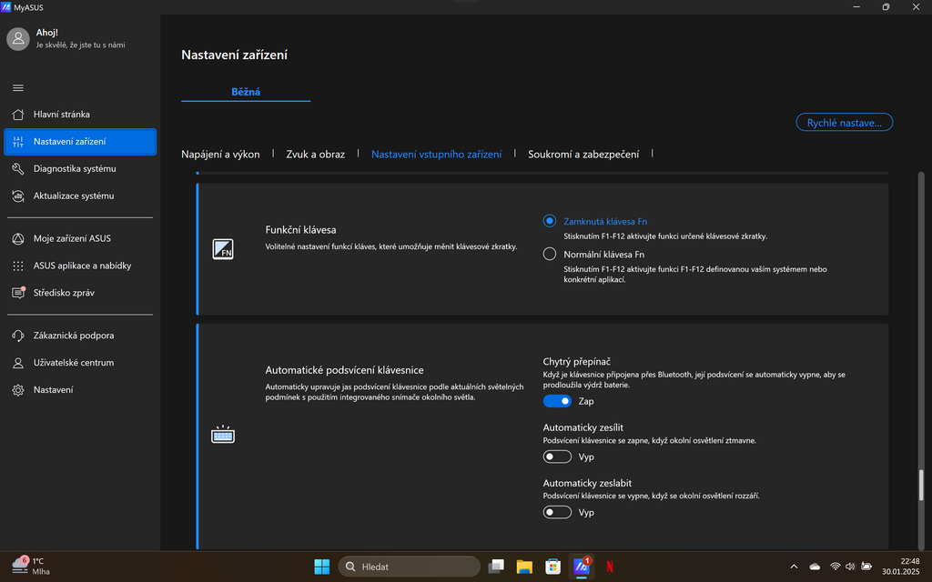This screenshot has height=582, width=932.
Task: Click the Aktualizace systému update icon
Action: [18, 196]
